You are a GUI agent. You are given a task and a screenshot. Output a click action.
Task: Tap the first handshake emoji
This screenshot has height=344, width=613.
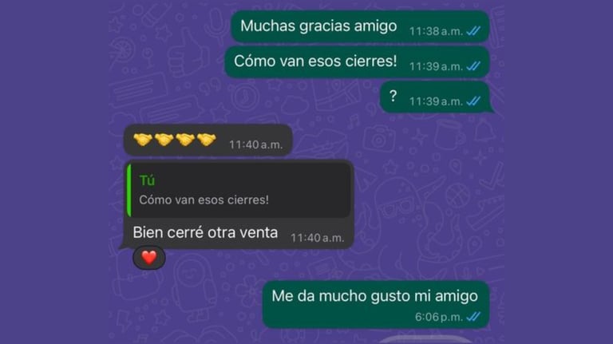142,140
